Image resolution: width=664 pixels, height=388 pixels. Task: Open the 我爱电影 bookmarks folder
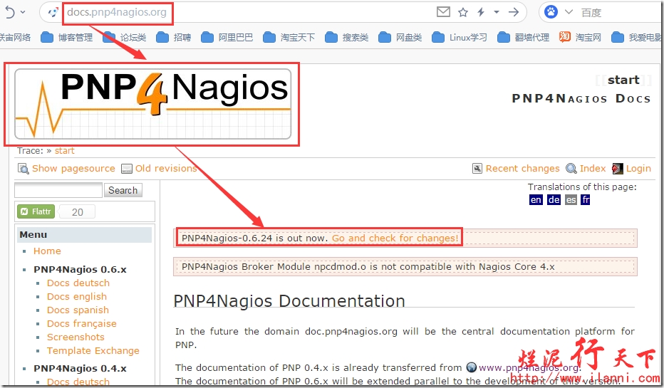[636, 37]
